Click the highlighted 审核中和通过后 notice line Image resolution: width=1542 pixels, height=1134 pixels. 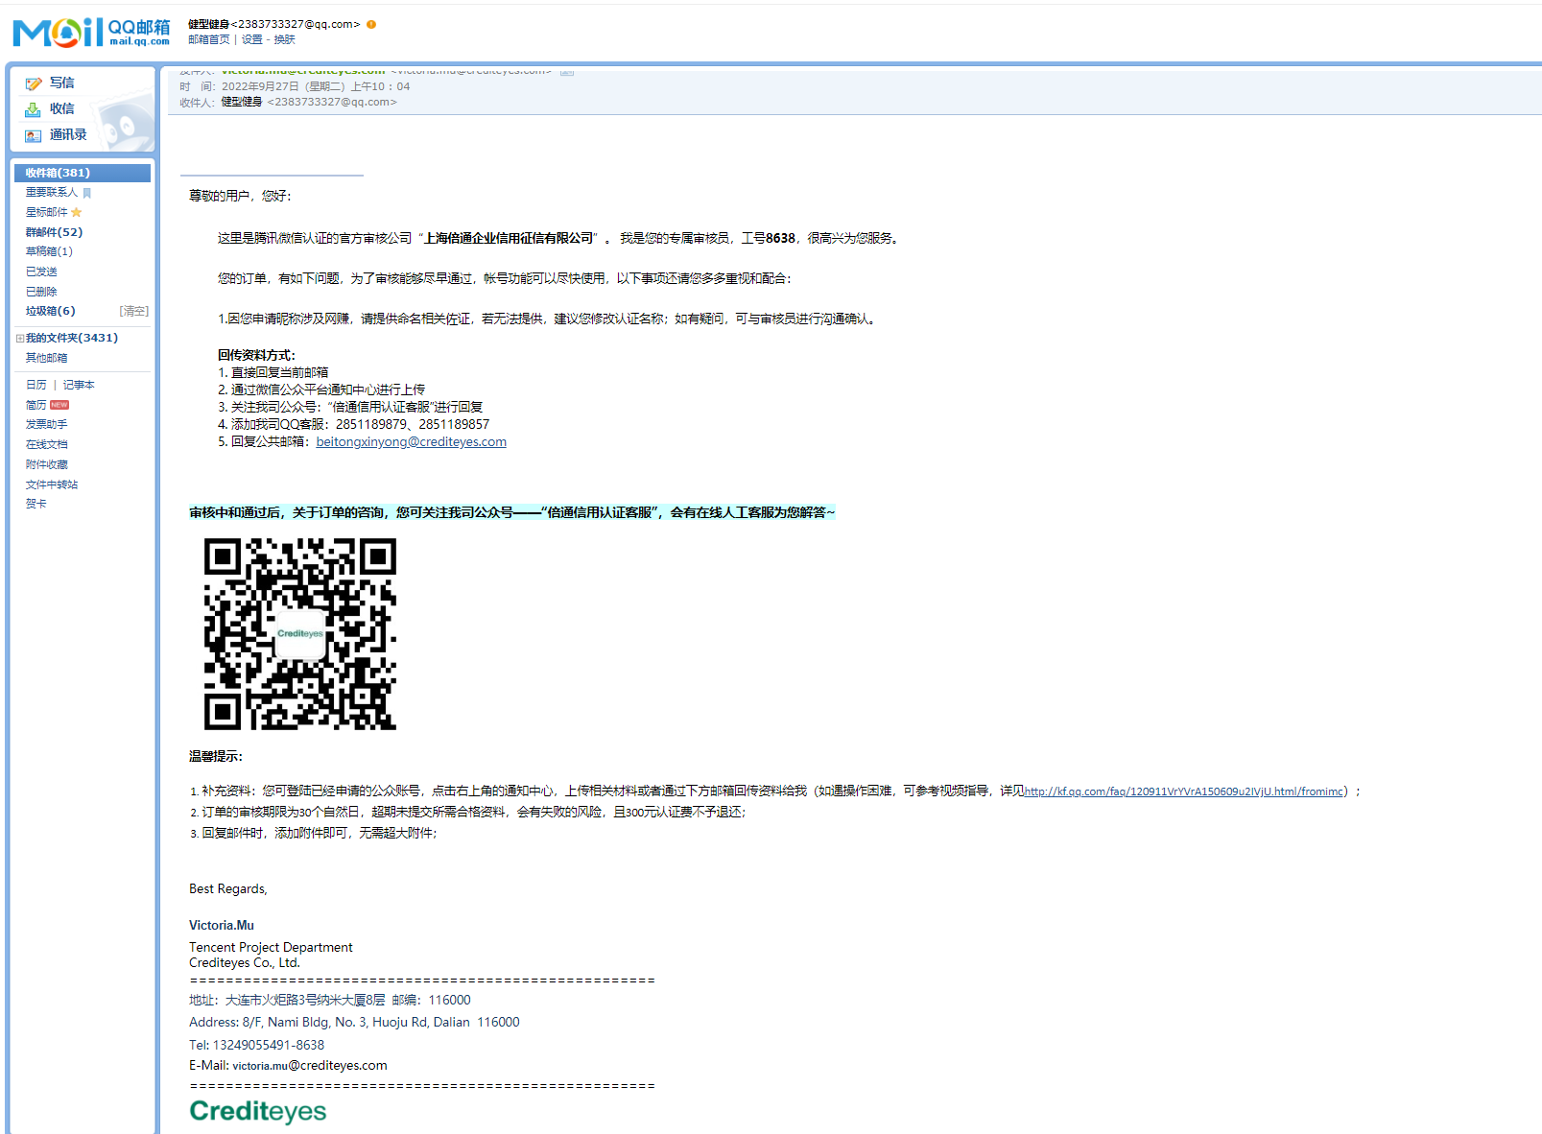[x=512, y=513]
